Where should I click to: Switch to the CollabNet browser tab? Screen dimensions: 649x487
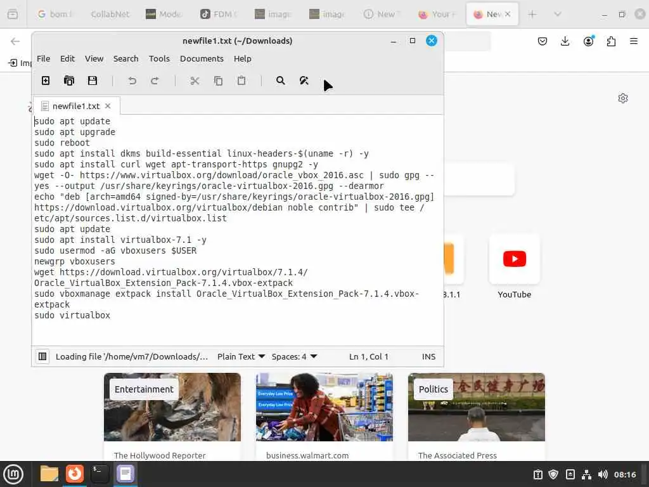point(110,14)
